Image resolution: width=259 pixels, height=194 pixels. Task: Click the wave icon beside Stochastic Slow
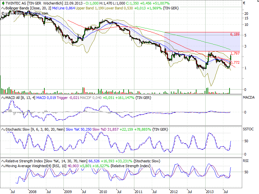coord(3,129)
